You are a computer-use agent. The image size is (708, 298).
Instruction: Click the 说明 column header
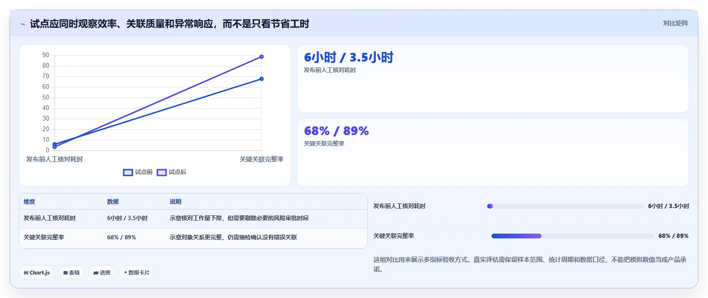[176, 202]
